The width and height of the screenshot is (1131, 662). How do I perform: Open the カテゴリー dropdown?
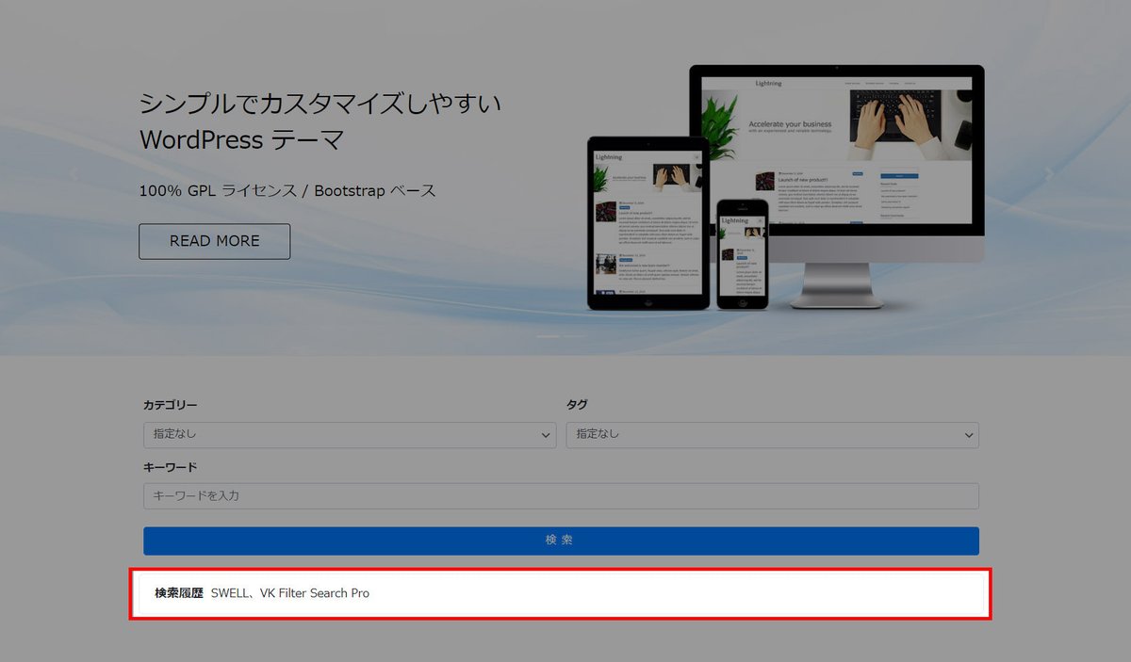(x=349, y=435)
